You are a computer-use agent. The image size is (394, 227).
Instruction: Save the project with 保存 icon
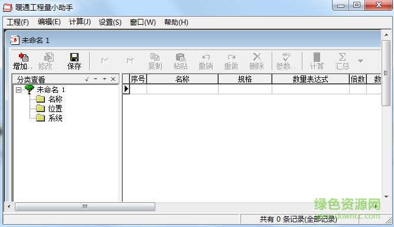74,61
